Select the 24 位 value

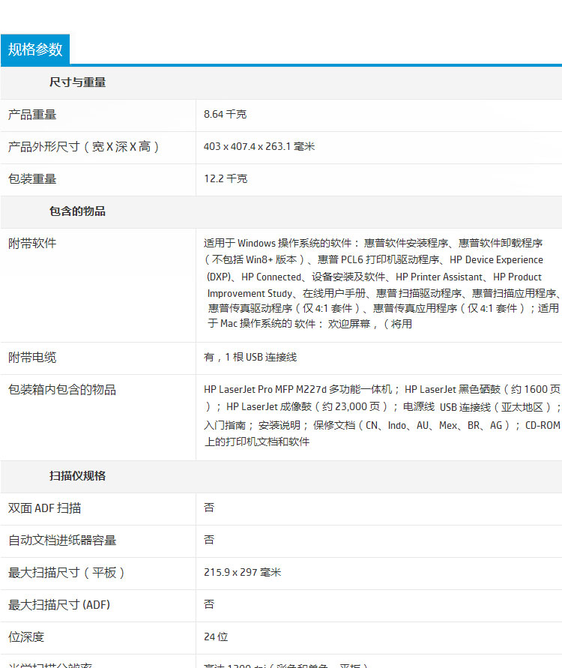[216, 637]
